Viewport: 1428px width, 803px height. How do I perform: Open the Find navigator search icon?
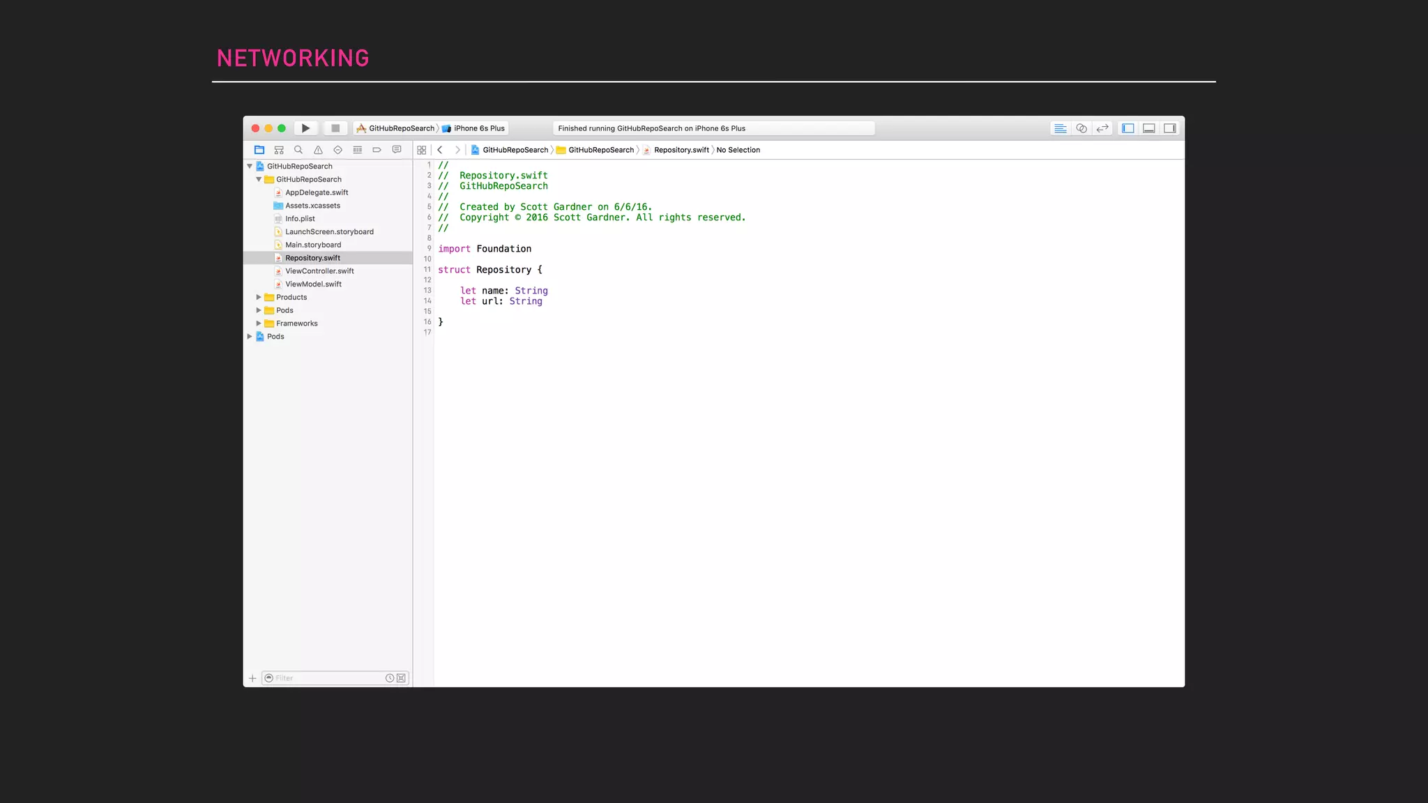tap(298, 150)
